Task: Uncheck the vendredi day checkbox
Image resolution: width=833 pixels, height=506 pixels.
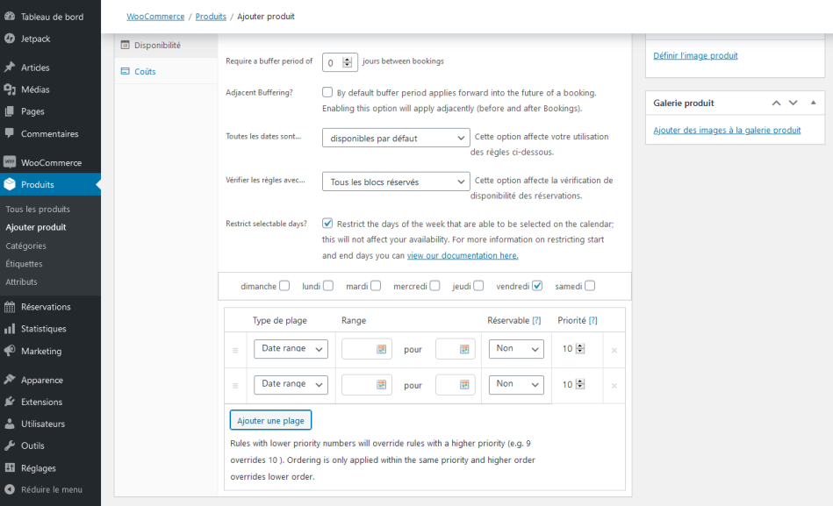Action: pos(537,285)
